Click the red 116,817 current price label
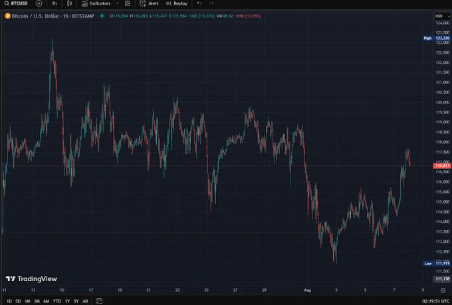 [x=442, y=166]
